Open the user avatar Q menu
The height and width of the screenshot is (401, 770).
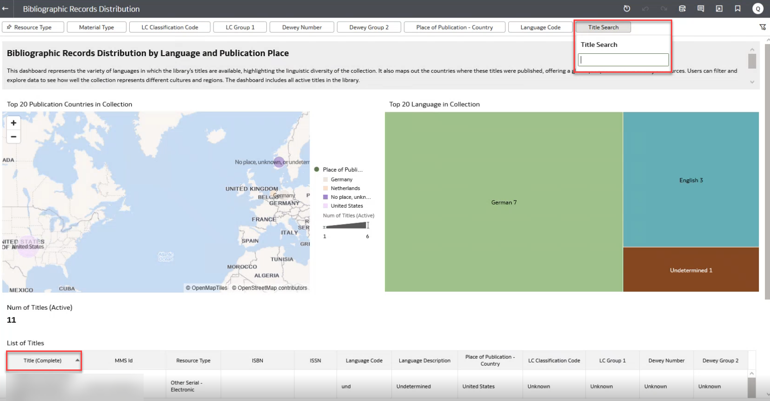[758, 9]
